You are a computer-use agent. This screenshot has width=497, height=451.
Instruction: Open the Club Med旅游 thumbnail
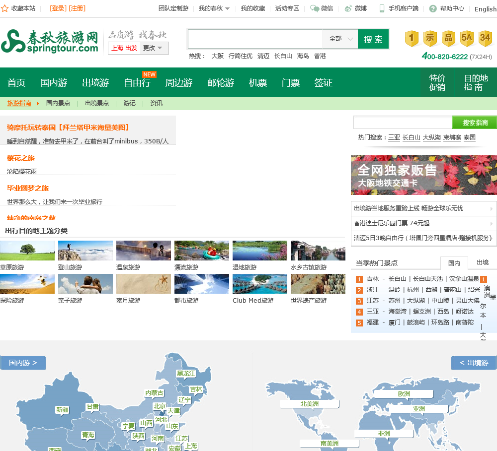pos(260,284)
